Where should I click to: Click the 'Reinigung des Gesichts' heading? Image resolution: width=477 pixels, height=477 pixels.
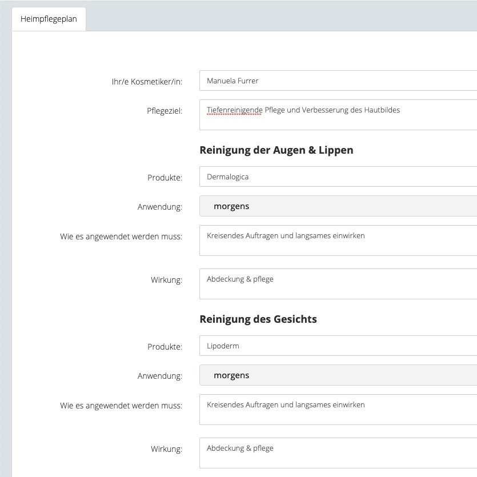(x=258, y=319)
